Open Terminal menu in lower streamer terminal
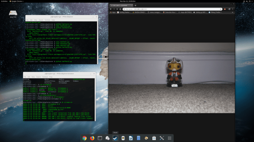The image size is (254, 142). [x=45, y=77]
